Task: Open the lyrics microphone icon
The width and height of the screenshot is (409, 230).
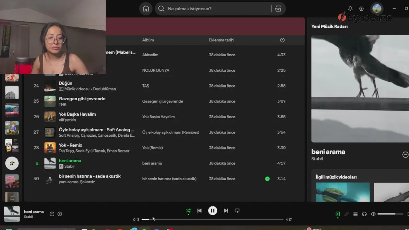Action: 347,214
